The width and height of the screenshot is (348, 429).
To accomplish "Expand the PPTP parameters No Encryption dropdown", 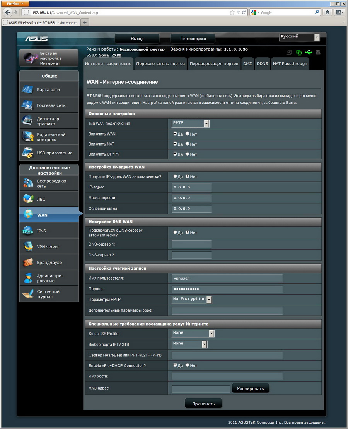I will tap(209, 299).
